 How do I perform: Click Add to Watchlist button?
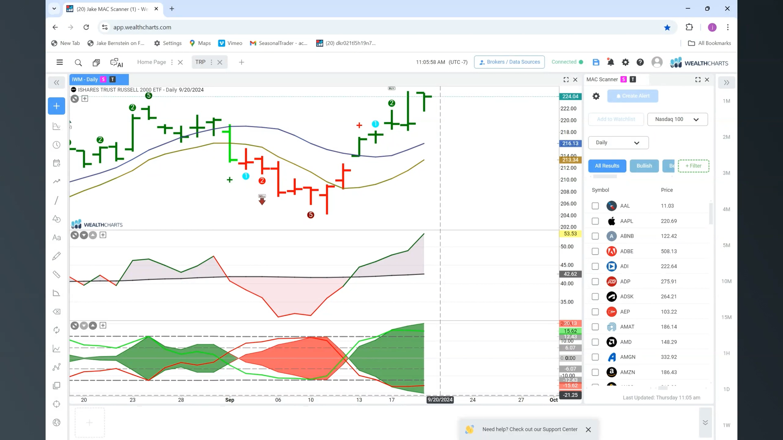tap(616, 119)
